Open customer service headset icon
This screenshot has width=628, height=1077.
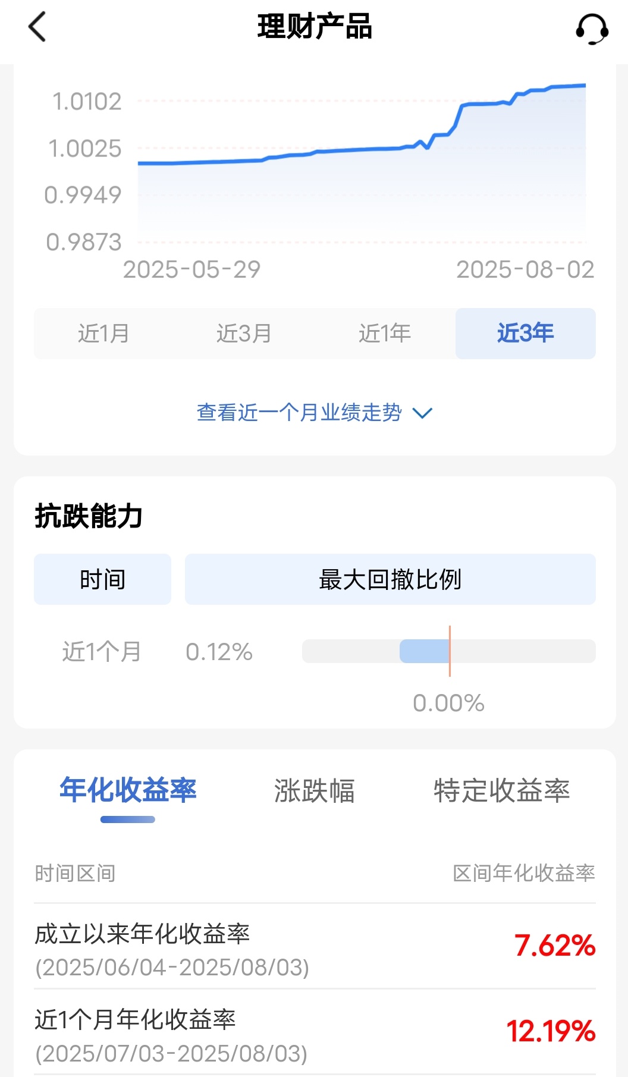(591, 29)
